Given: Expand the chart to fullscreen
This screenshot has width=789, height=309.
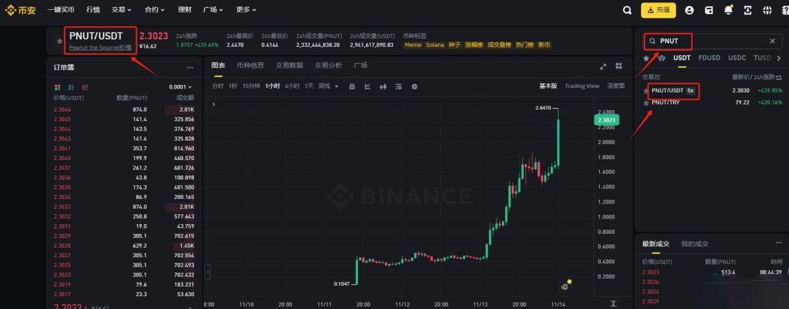Looking at the screenshot, I should coord(603,66).
